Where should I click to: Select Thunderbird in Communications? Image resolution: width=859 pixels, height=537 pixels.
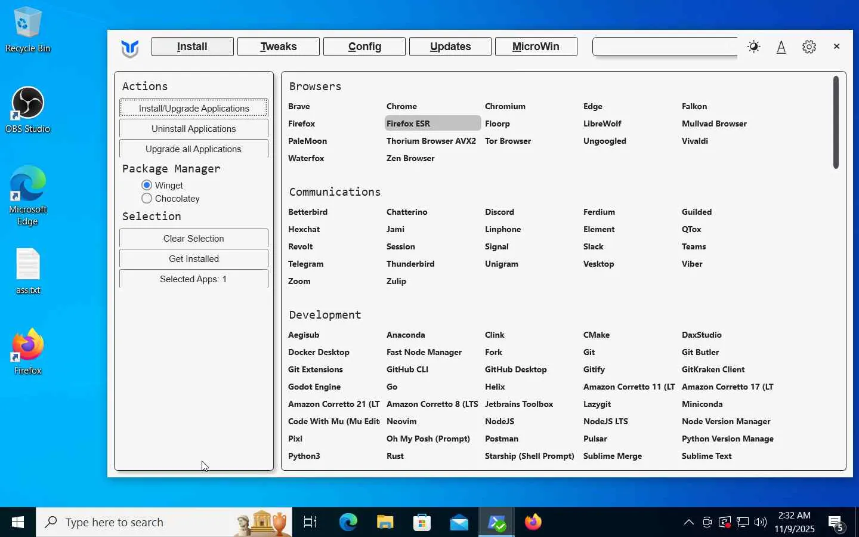[x=410, y=264]
